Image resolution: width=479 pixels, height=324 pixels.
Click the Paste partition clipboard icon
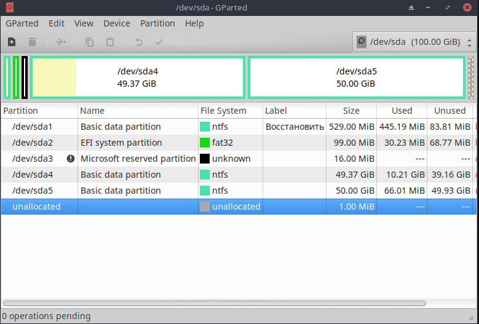click(110, 42)
